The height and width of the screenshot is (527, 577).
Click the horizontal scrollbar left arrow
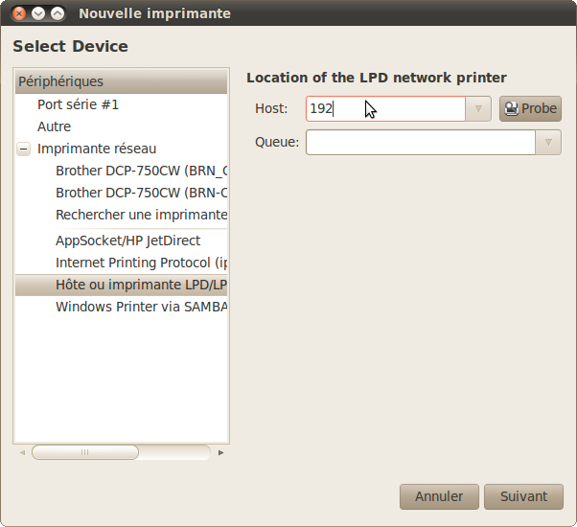click(21, 452)
